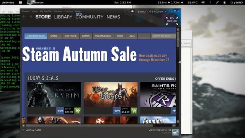This screenshot has height=138, width=245.
Task: Click the scroll down arrow of store page
Action: click(178, 122)
